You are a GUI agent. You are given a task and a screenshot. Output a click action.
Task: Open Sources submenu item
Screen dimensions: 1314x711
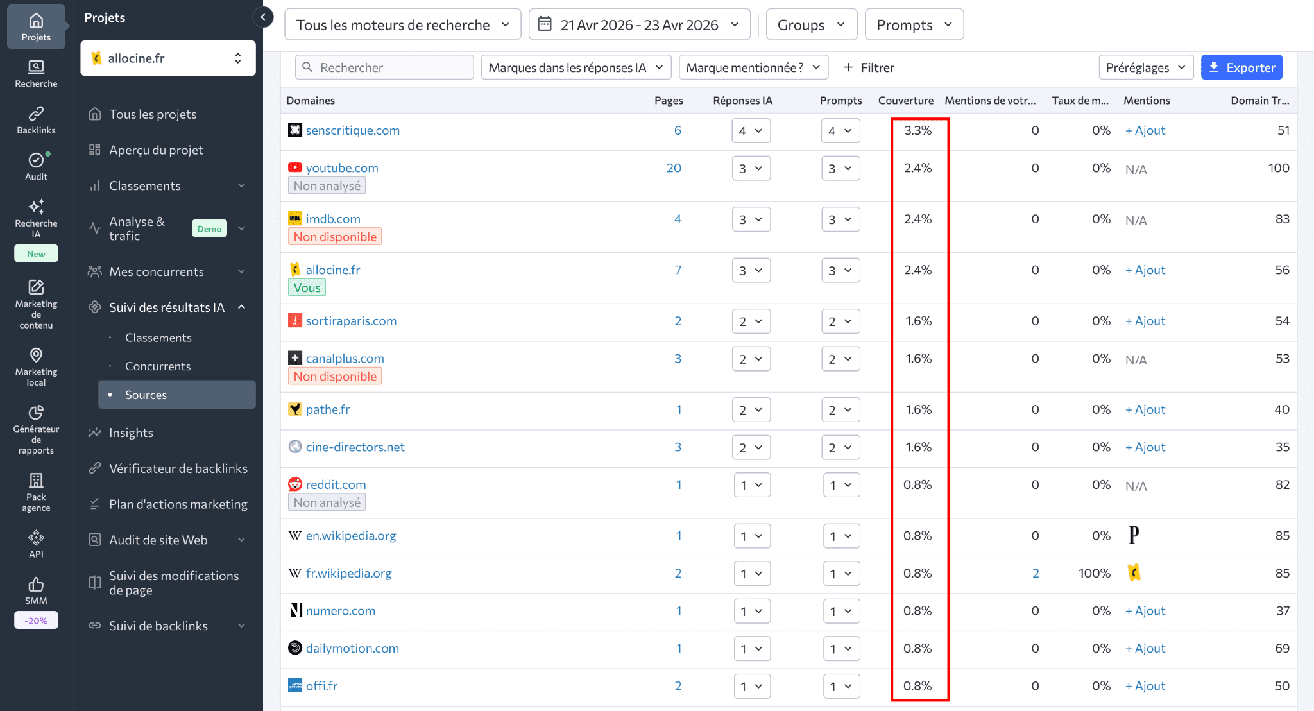(x=177, y=395)
